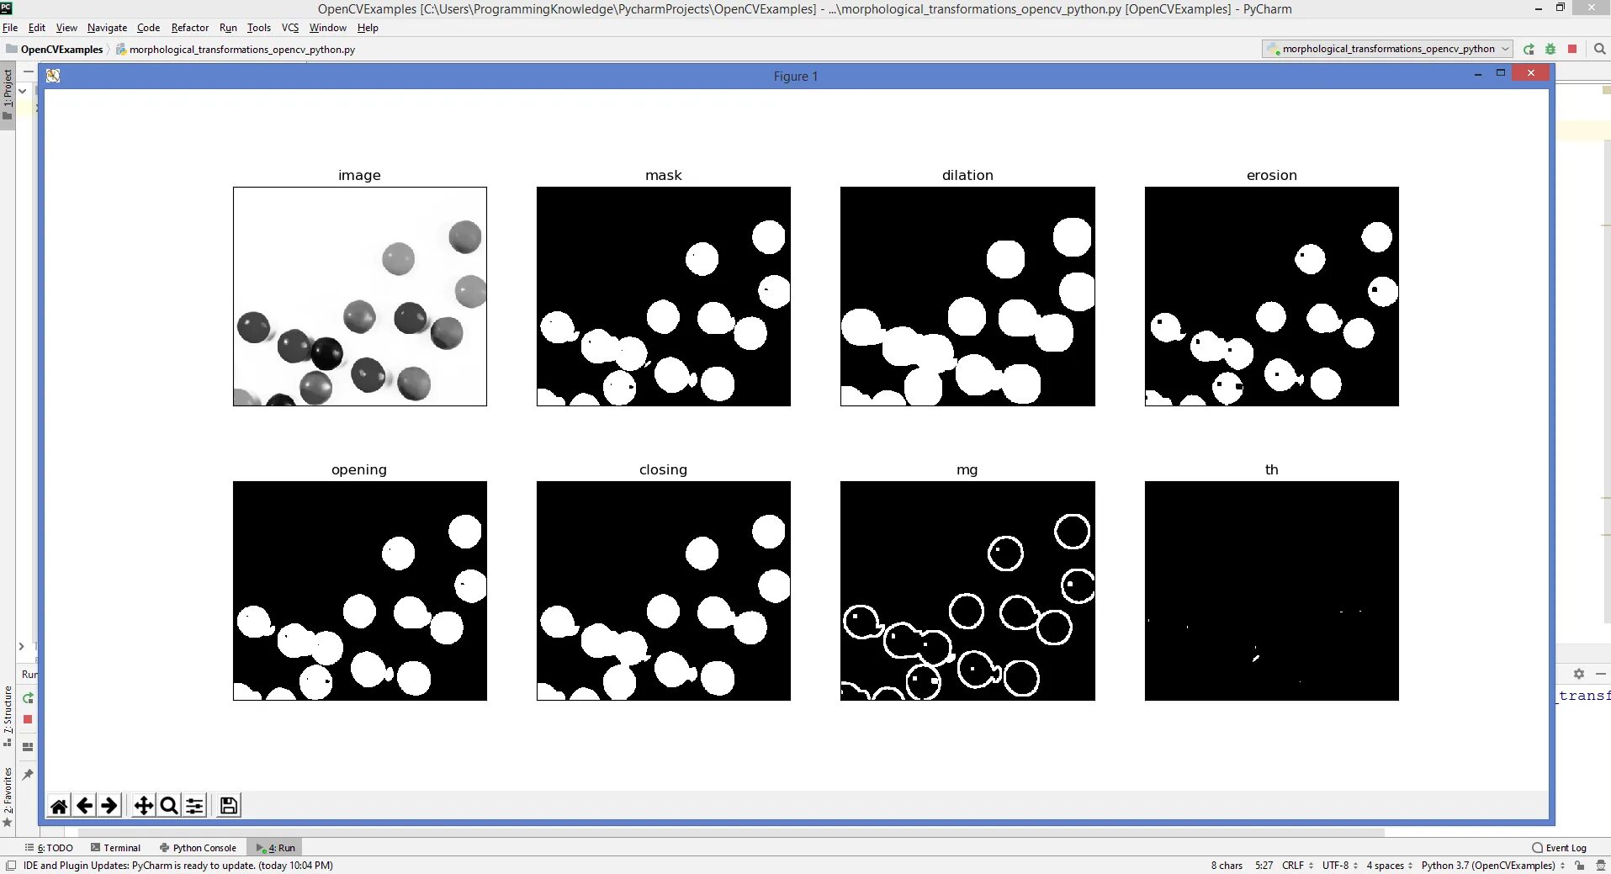
Task: Maximize the Figure 1 window
Action: tap(1500, 73)
